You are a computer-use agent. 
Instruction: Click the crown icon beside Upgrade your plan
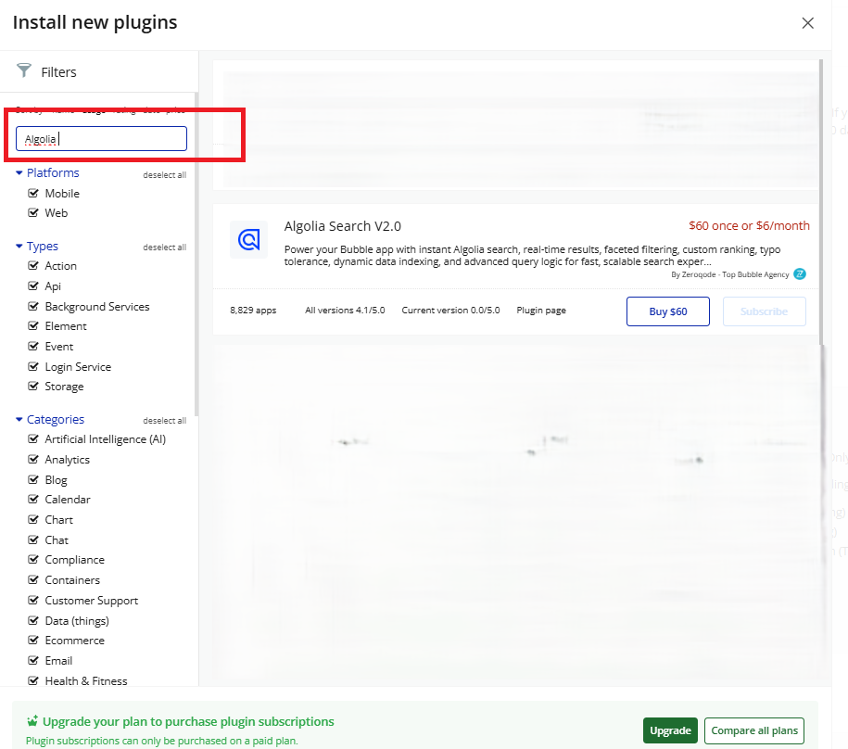(x=33, y=721)
